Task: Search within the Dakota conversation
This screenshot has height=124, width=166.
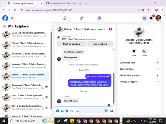Action: (144, 51)
